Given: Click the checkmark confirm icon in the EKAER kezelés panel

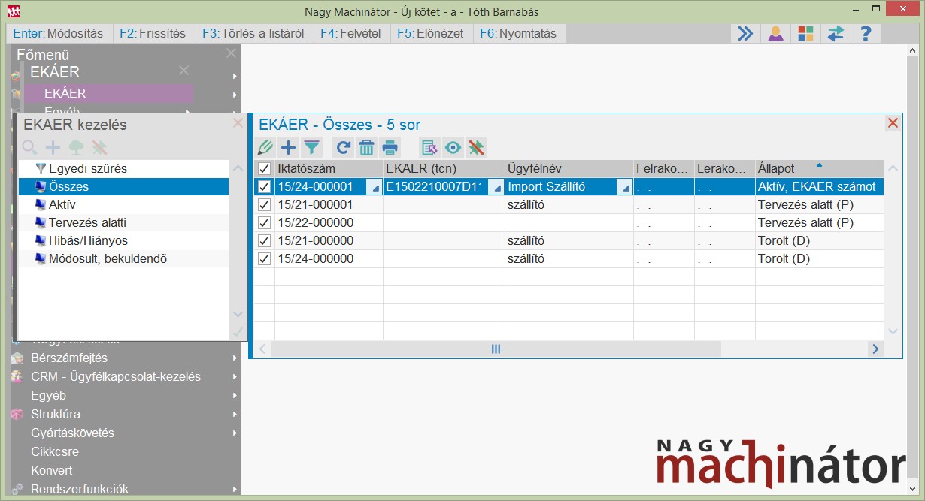Looking at the screenshot, I should click(238, 331).
